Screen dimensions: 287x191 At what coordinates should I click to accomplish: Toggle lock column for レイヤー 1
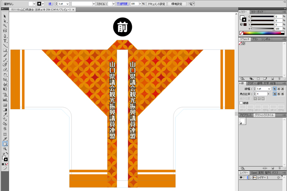244,178
